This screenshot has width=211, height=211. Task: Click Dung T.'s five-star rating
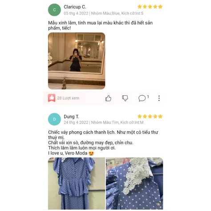click(150, 116)
